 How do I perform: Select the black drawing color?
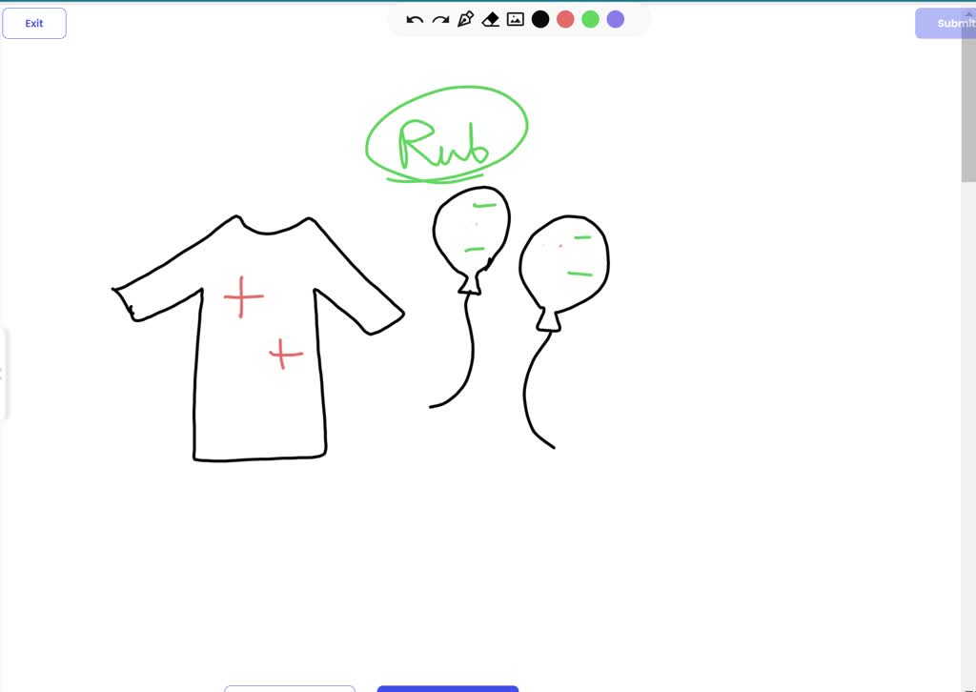(x=539, y=18)
